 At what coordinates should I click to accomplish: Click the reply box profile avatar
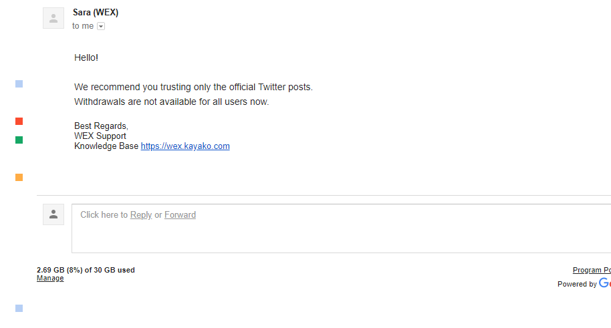tap(53, 214)
